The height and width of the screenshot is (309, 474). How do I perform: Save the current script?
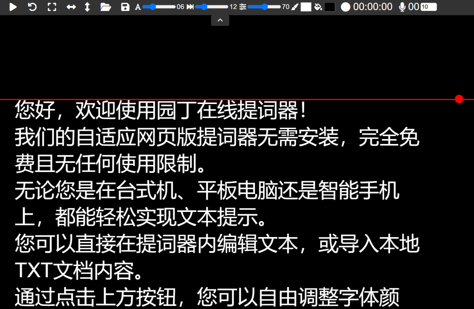[x=125, y=7]
